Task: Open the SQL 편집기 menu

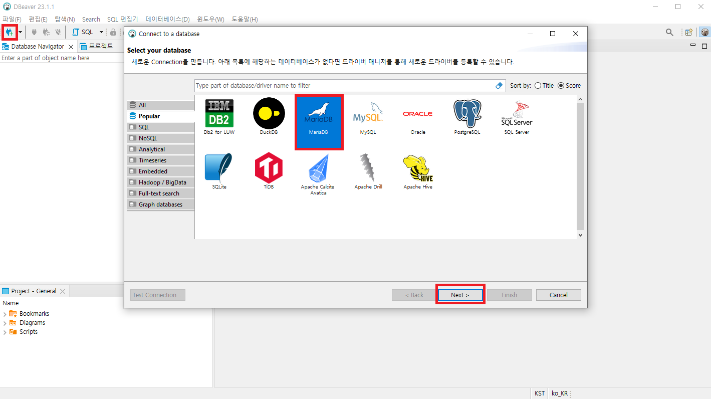Action: tap(123, 19)
